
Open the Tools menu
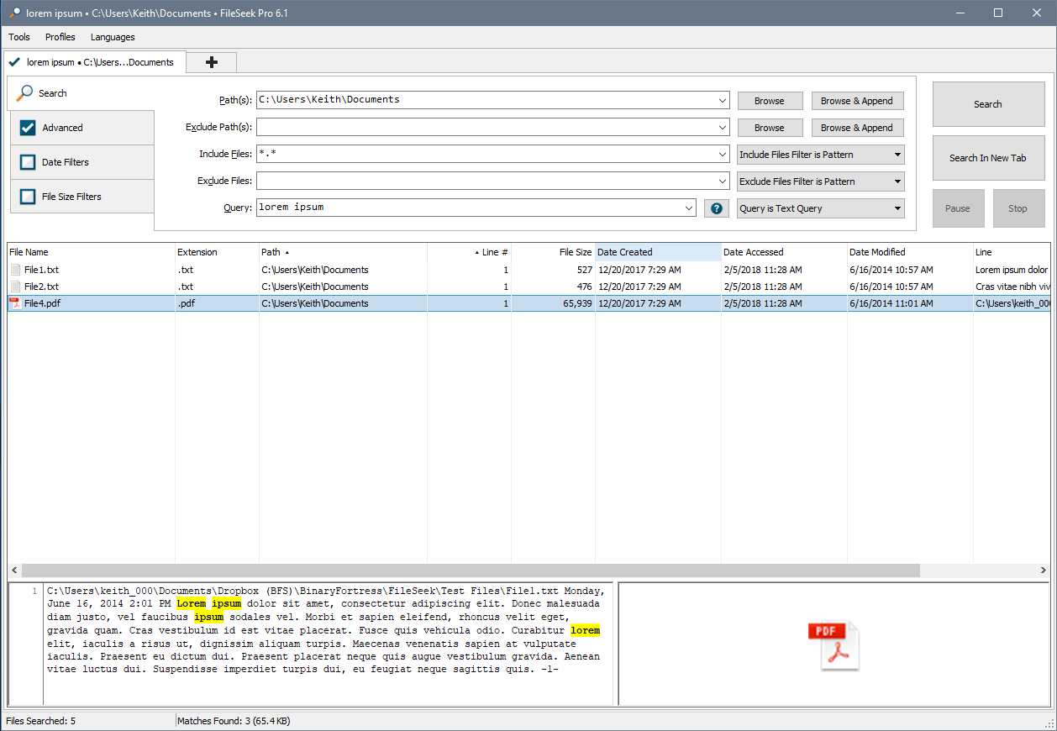(x=19, y=37)
